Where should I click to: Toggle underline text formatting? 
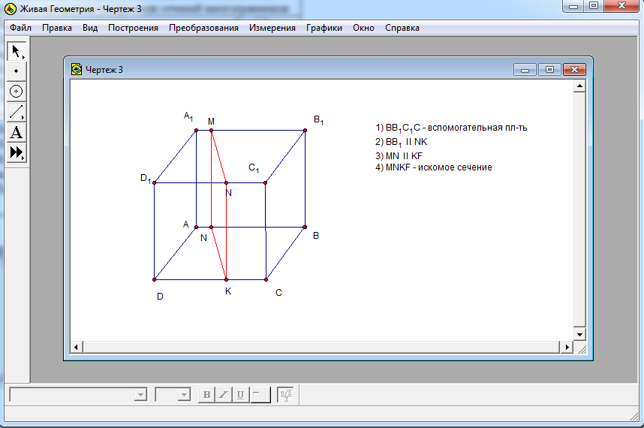coord(240,395)
